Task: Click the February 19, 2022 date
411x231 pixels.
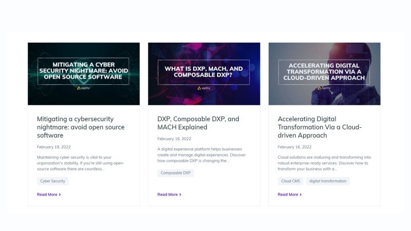Action: coord(54,147)
